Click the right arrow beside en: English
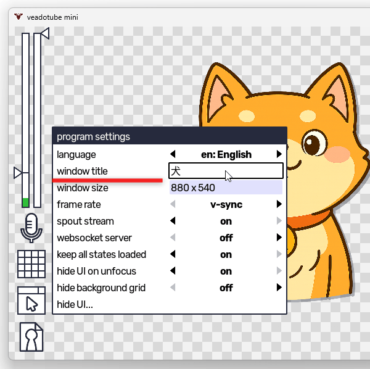 click(279, 154)
